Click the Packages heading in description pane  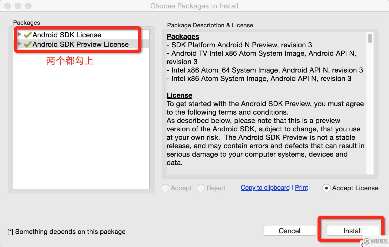point(183,37)
